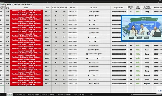The width and height of the screenshot is (162, 96).
Task: Select the DAİRE NO column header
Action: pos(56,8)
